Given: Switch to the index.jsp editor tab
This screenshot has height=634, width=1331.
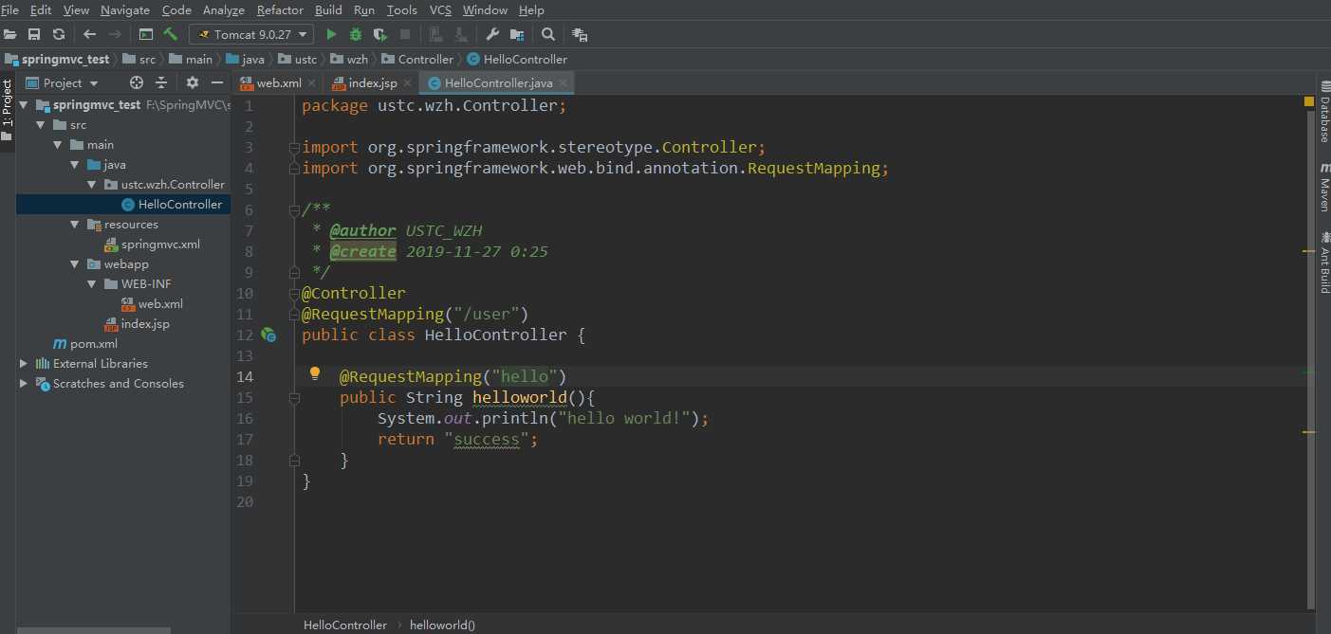Looking at the screenshot, I should click(373, 83).
